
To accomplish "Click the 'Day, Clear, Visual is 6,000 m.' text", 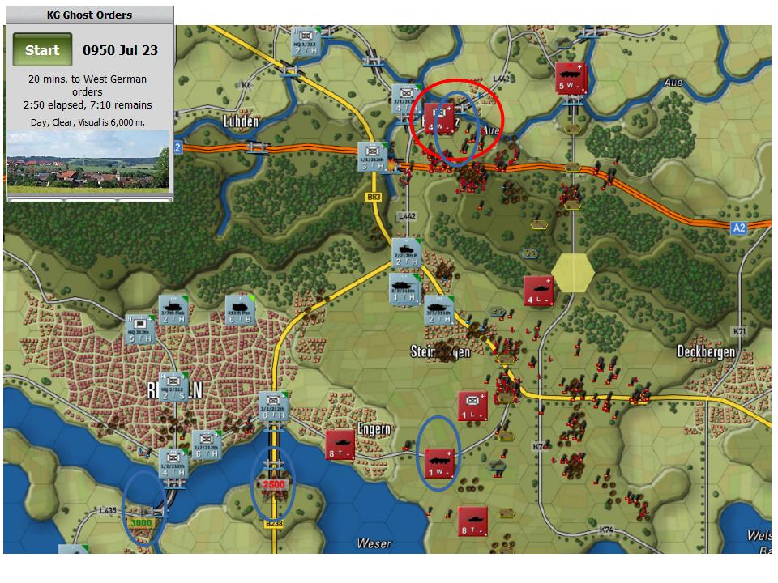I will (88, 122).
